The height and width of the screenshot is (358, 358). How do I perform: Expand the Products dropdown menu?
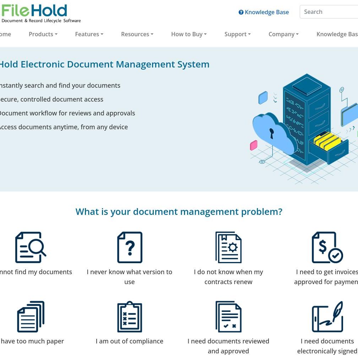[43, 34]
